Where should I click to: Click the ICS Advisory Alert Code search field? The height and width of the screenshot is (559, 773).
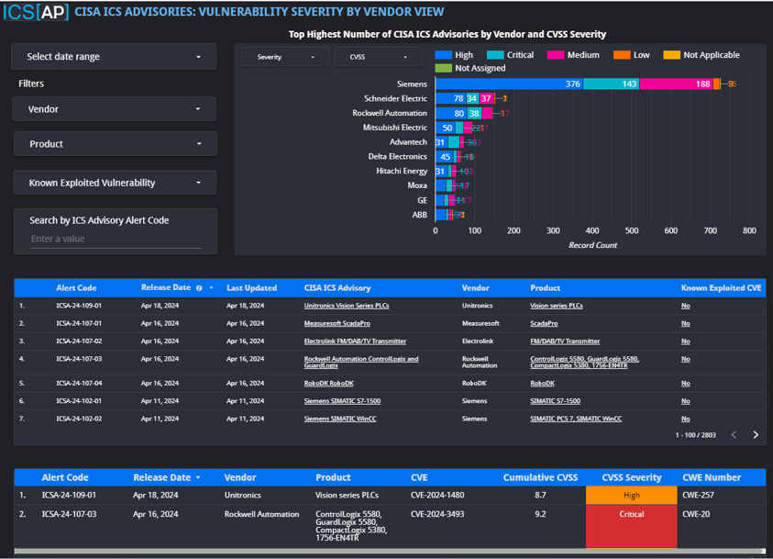[x=116, y=239]
